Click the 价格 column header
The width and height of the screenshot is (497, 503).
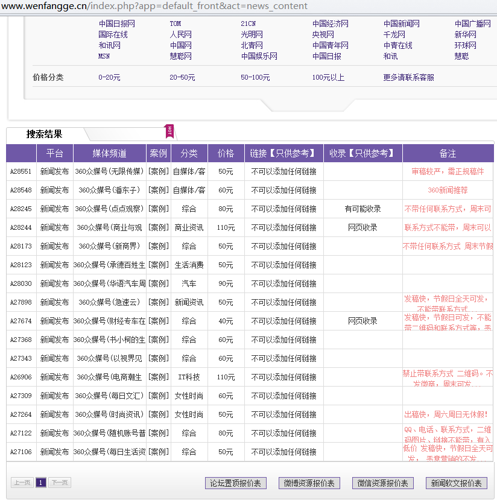click(226, 154)
